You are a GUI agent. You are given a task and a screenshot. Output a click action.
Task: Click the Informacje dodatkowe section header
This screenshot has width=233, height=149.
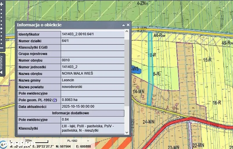click(71, 113)
